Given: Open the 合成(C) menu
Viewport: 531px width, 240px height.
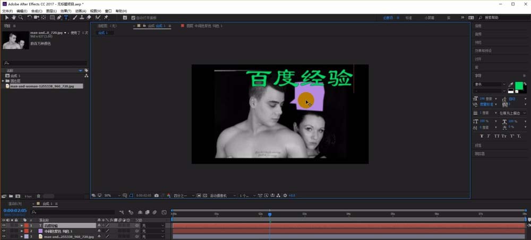Looking at the screenshot, I should (x=37, y=11).
